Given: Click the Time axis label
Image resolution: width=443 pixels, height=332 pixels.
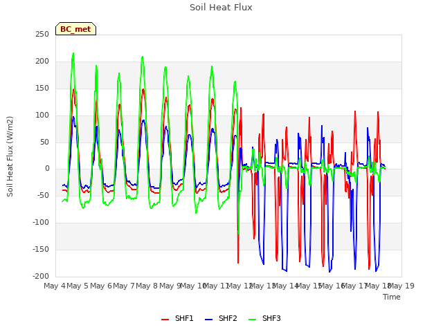Looking at the screenshot, I should tap(392, 297).
